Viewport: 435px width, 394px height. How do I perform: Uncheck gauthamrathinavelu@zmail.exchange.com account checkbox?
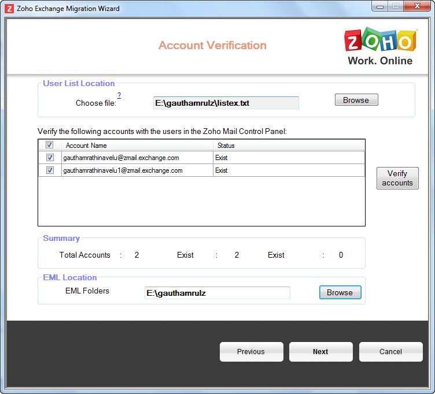click(50, 158)
